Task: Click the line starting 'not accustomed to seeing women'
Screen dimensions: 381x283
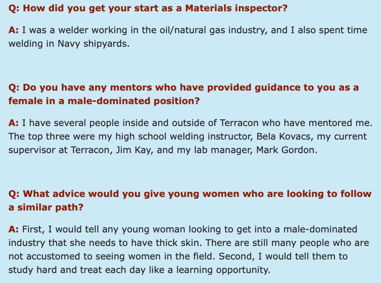Action: (178, 257)
